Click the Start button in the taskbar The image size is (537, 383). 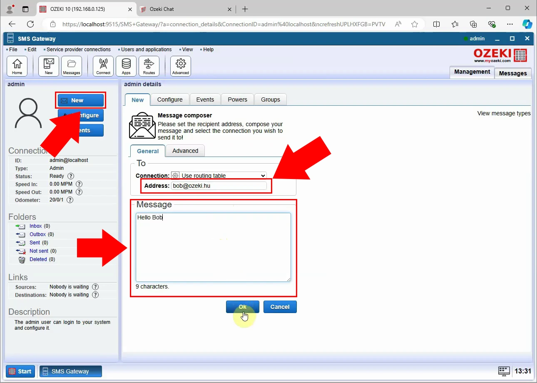tap(20, 371)
